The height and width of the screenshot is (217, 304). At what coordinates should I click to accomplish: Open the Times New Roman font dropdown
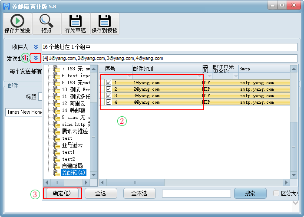[23, 112]
